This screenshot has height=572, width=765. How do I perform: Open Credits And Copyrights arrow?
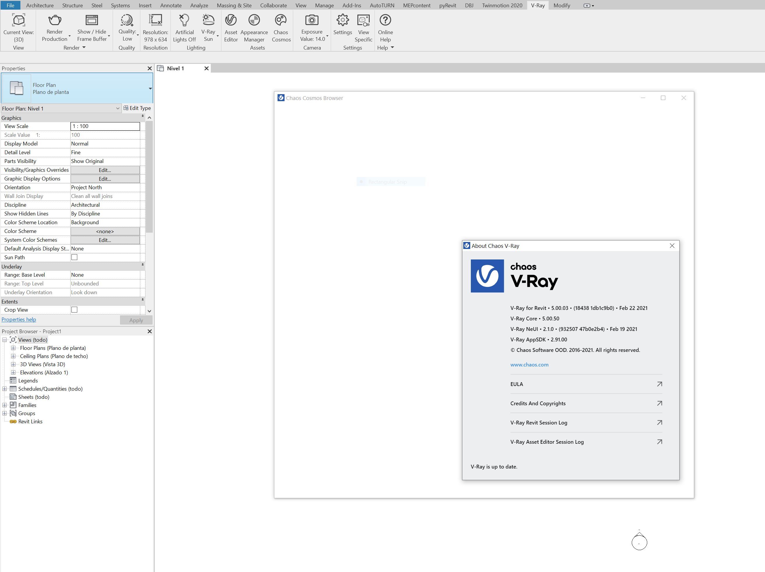coord(659,403)
